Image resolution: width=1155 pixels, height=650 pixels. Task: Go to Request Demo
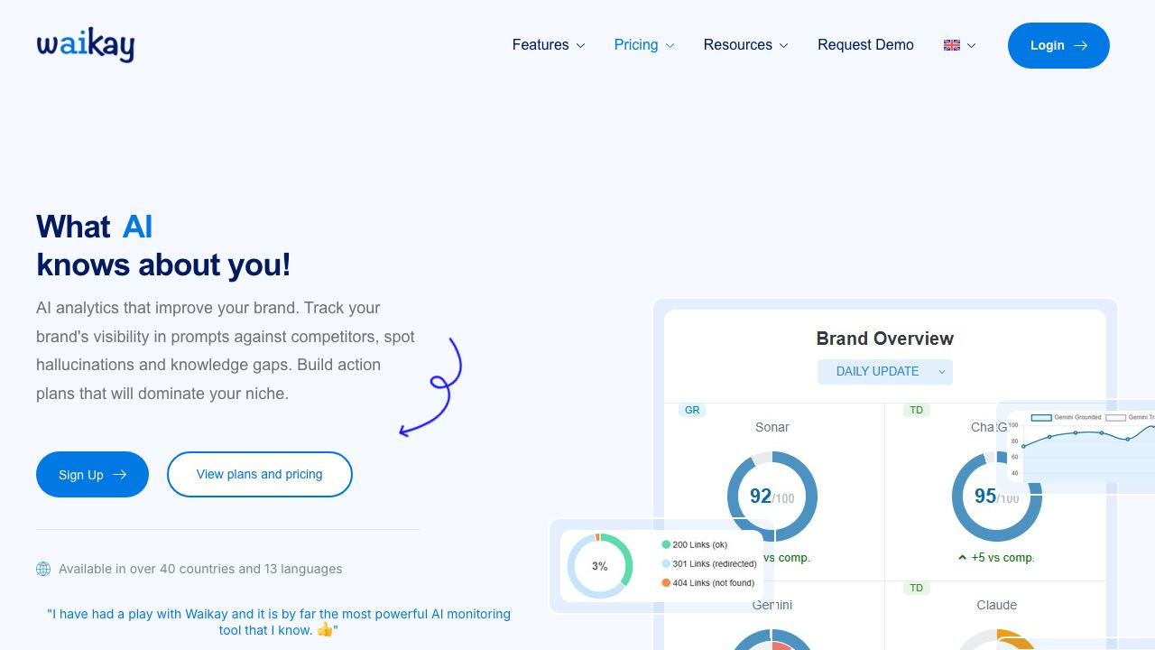(x=865, y=45)
